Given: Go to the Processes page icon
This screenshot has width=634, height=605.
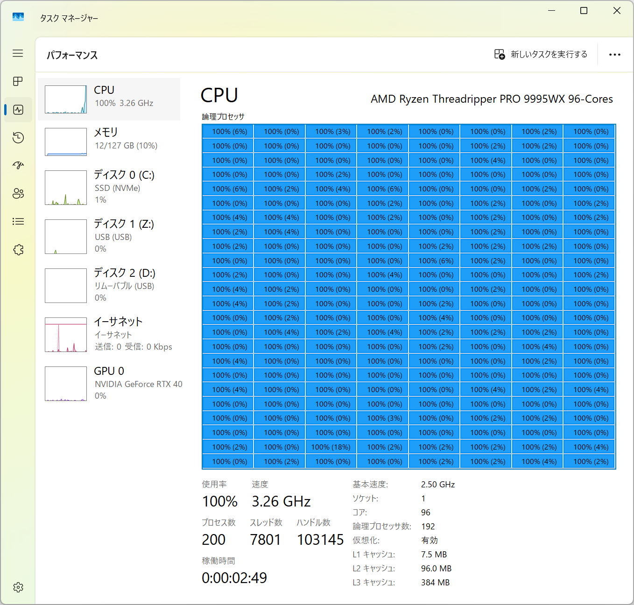Looking at the screenshot, I should 18,82.
